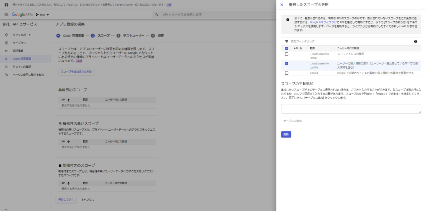Click 詳細 link in trial banner
This screenshot has height=211, width=426.
tap(169, 5)
